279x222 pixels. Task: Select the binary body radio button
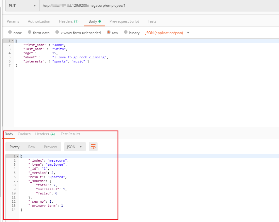click(126, 32)
